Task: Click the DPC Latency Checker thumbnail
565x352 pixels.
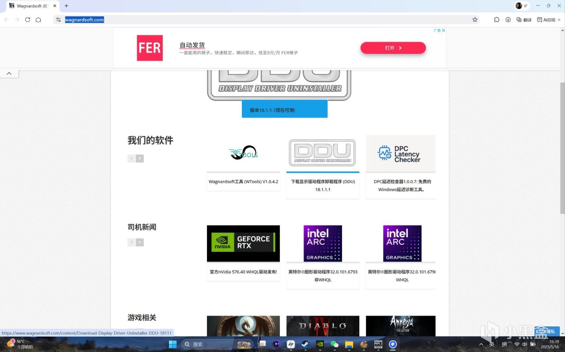Action: coord(401,153)
